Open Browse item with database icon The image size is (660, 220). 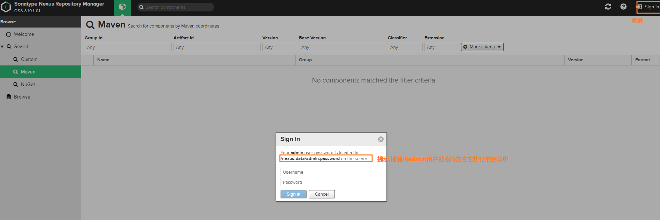[x=22, y=97]
